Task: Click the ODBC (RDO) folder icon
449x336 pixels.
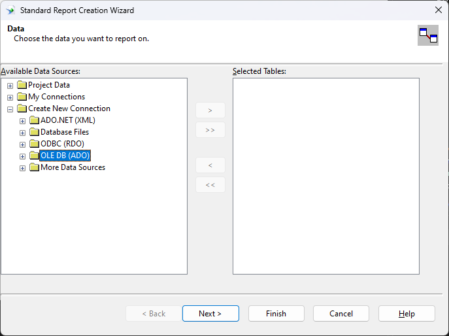Action: click(x=34, y=144)
